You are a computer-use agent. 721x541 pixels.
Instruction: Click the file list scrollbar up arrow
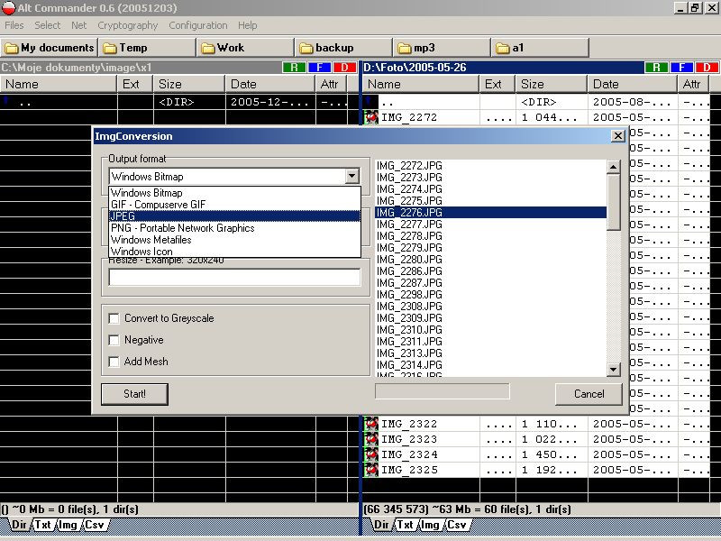(613, 167)
